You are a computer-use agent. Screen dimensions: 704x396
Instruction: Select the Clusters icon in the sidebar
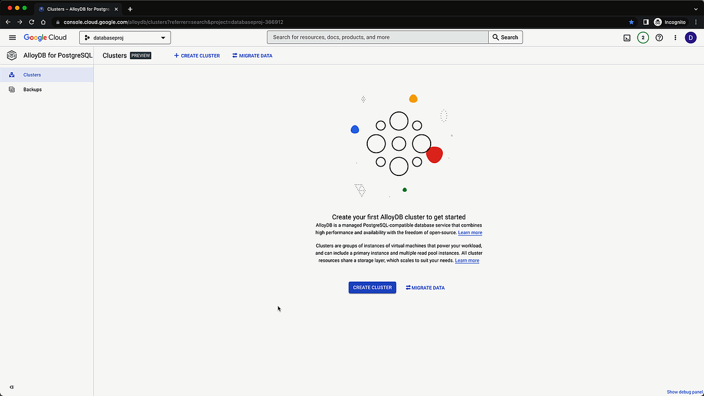[x=12, y=75]
